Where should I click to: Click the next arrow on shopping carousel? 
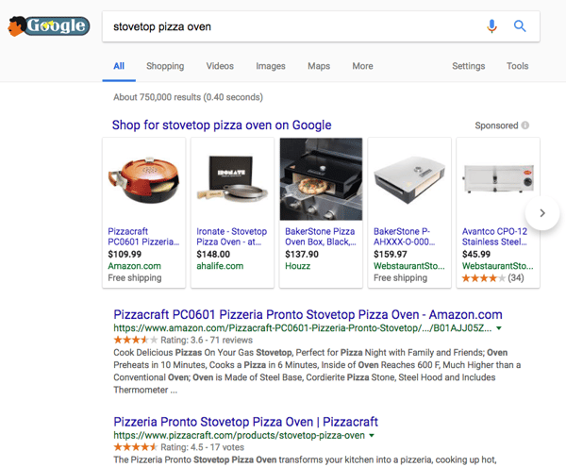[542, 213]
